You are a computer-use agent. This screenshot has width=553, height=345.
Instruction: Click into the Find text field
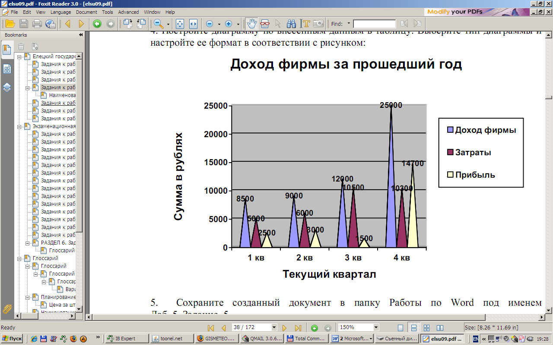(374, 24)
